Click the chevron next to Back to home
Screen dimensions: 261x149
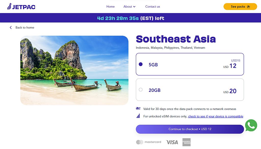(11, 27)
